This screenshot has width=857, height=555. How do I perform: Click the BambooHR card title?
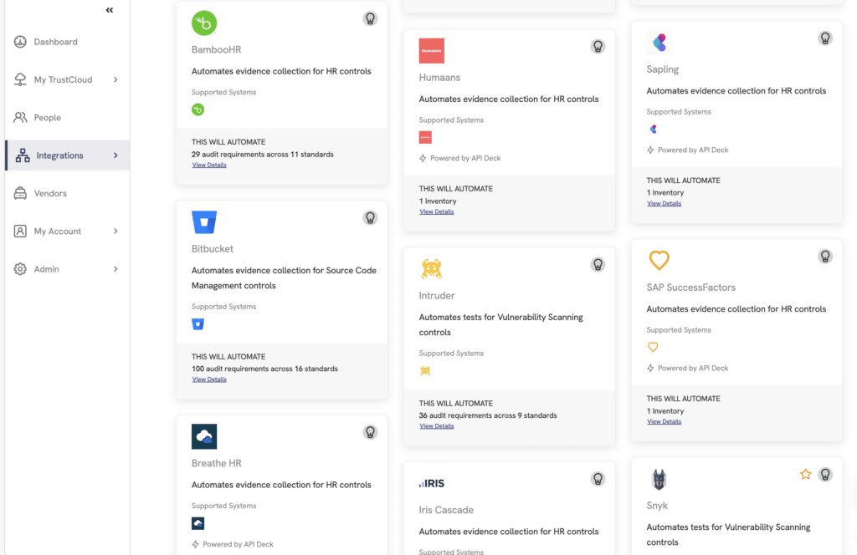tap(217, 49)
